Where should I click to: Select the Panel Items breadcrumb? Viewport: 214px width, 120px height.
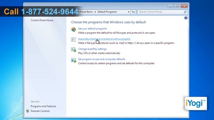click(86, 12)
